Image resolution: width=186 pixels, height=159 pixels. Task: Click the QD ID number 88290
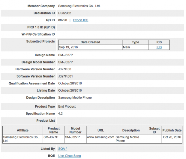click(62, 20)
